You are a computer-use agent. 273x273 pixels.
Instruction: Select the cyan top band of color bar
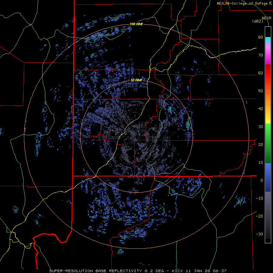[268, 40]
